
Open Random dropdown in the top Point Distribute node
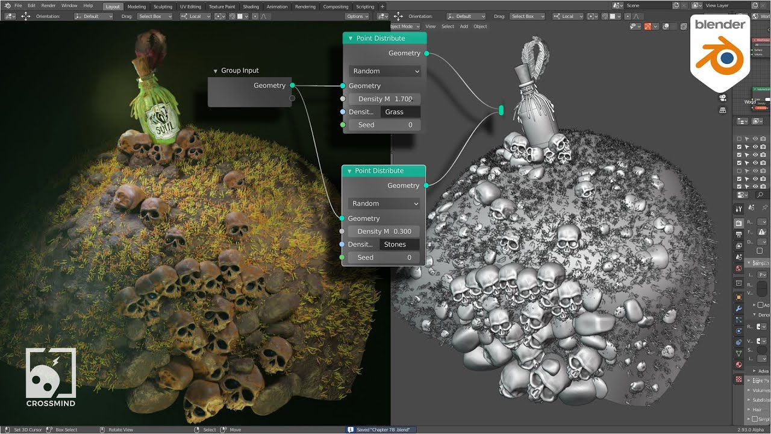(x=384, y=71)
